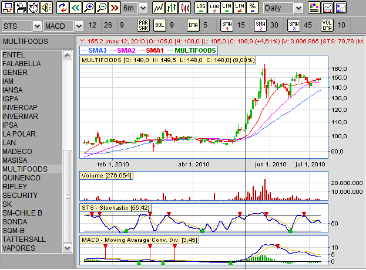Go back with the double left arrows
The height and width of the screenshot is (270, 366).
pyautogui.click(x=76, y=8)
